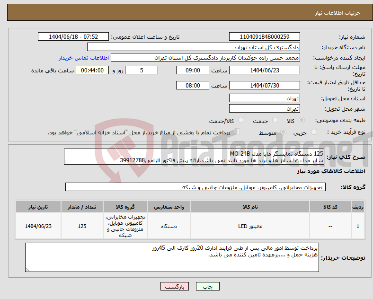373x299 pixels.
Task: Click the price validity time 08:00 field
Action: (193, 85)
